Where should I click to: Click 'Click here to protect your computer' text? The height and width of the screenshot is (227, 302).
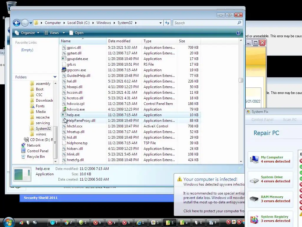[x=214, y=211]
